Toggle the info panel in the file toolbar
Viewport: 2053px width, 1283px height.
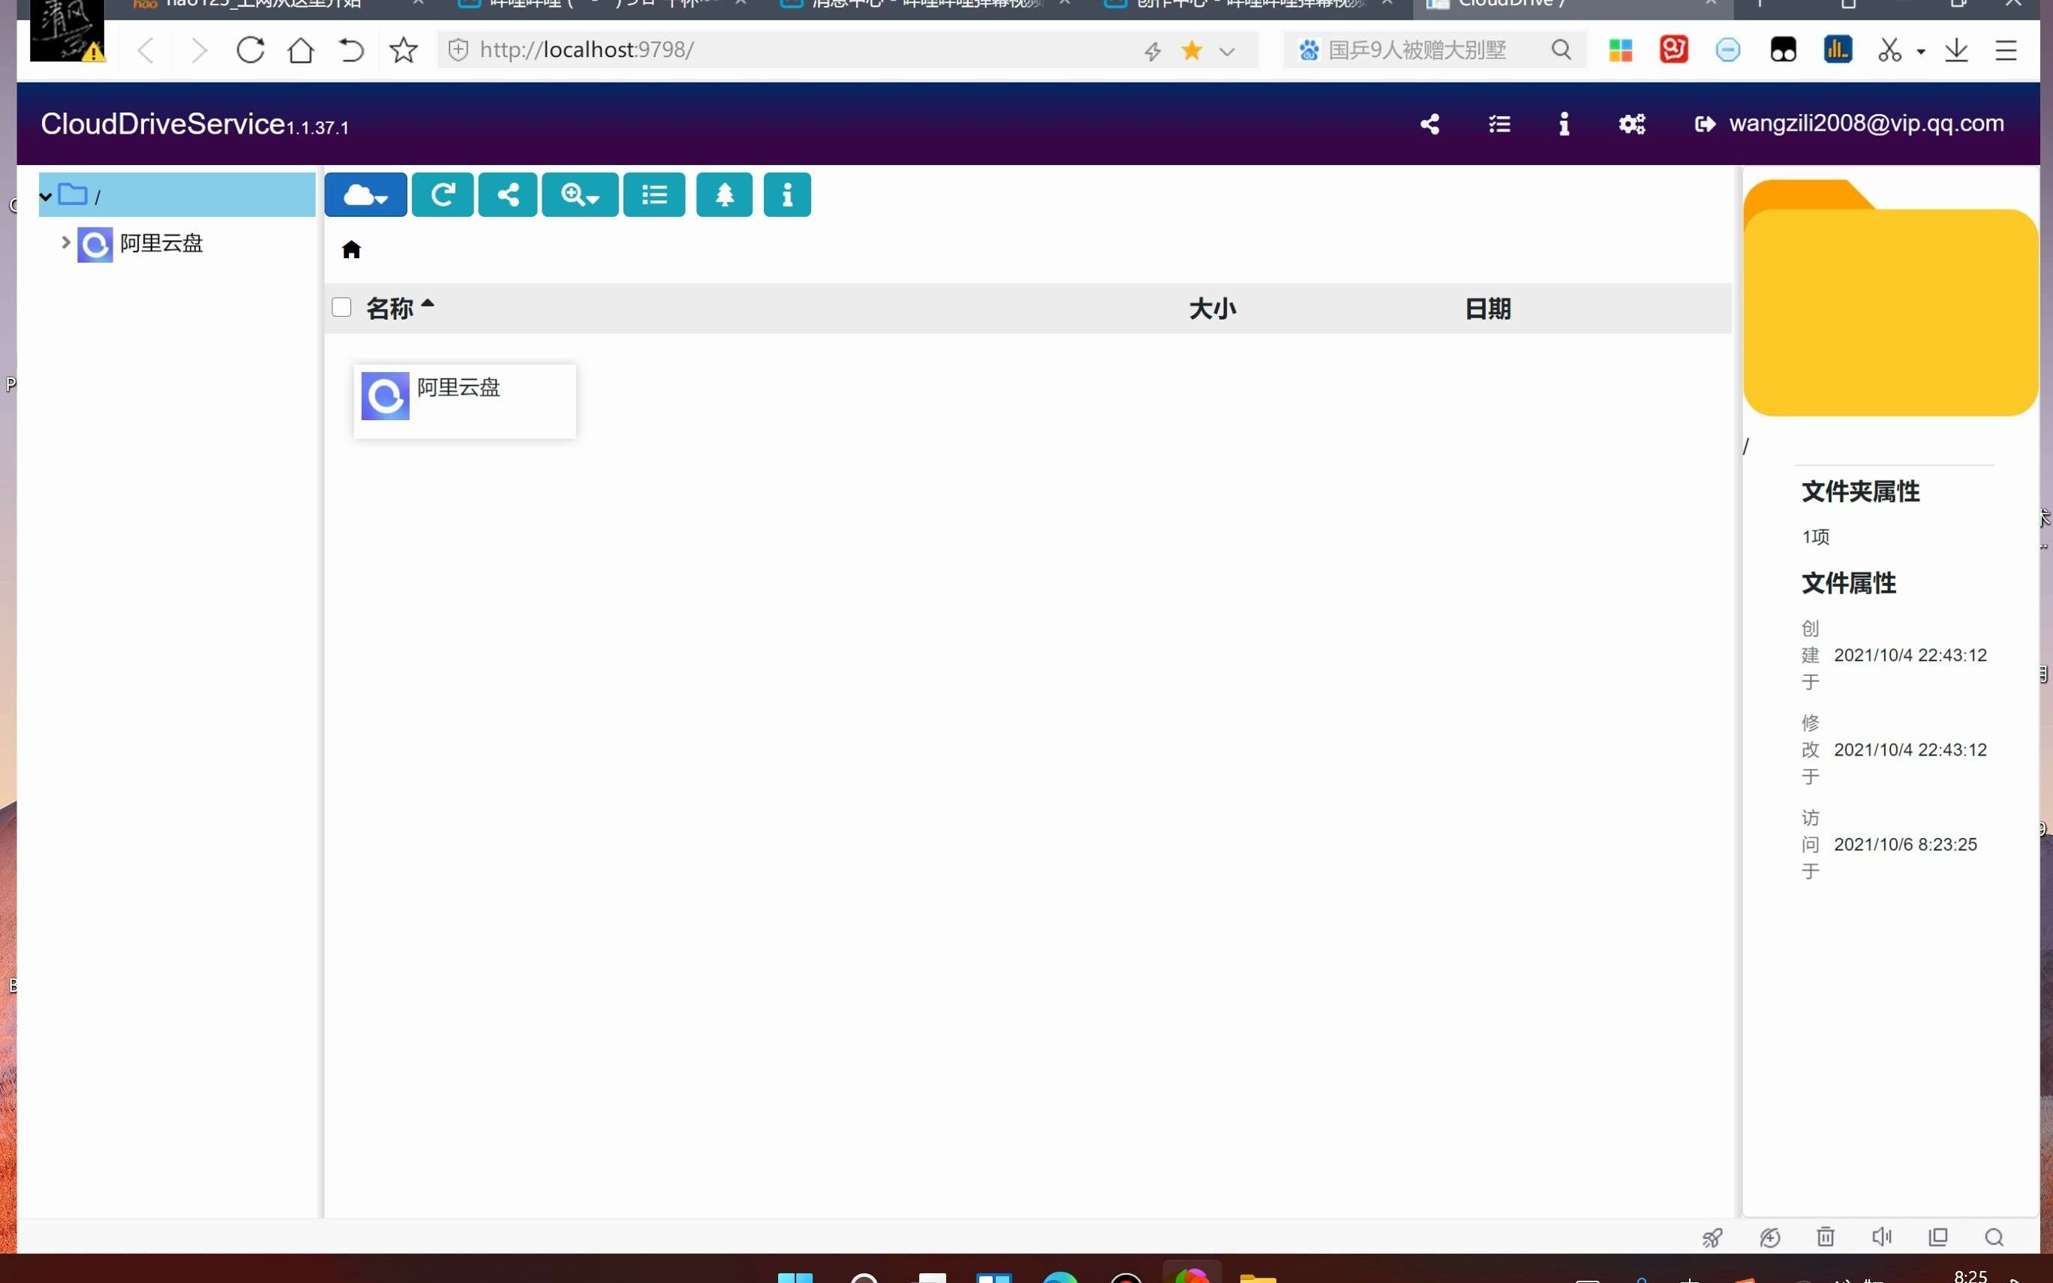(786, 195)
